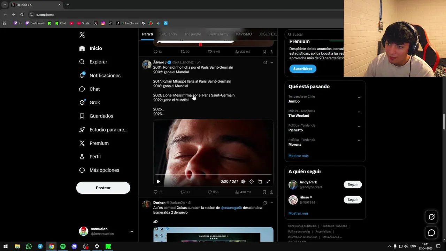Image resolution: width=446 pixels, height=251 pixels.
Task: Toggle picture-in-picture on video
Action: pos(260,182)
